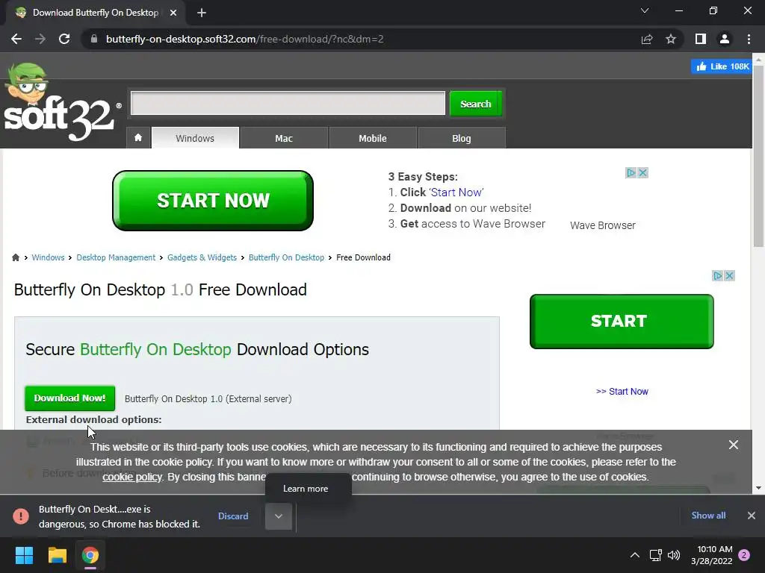Click the Soft32 search input field
765x573 pixels.
point(288,103)
